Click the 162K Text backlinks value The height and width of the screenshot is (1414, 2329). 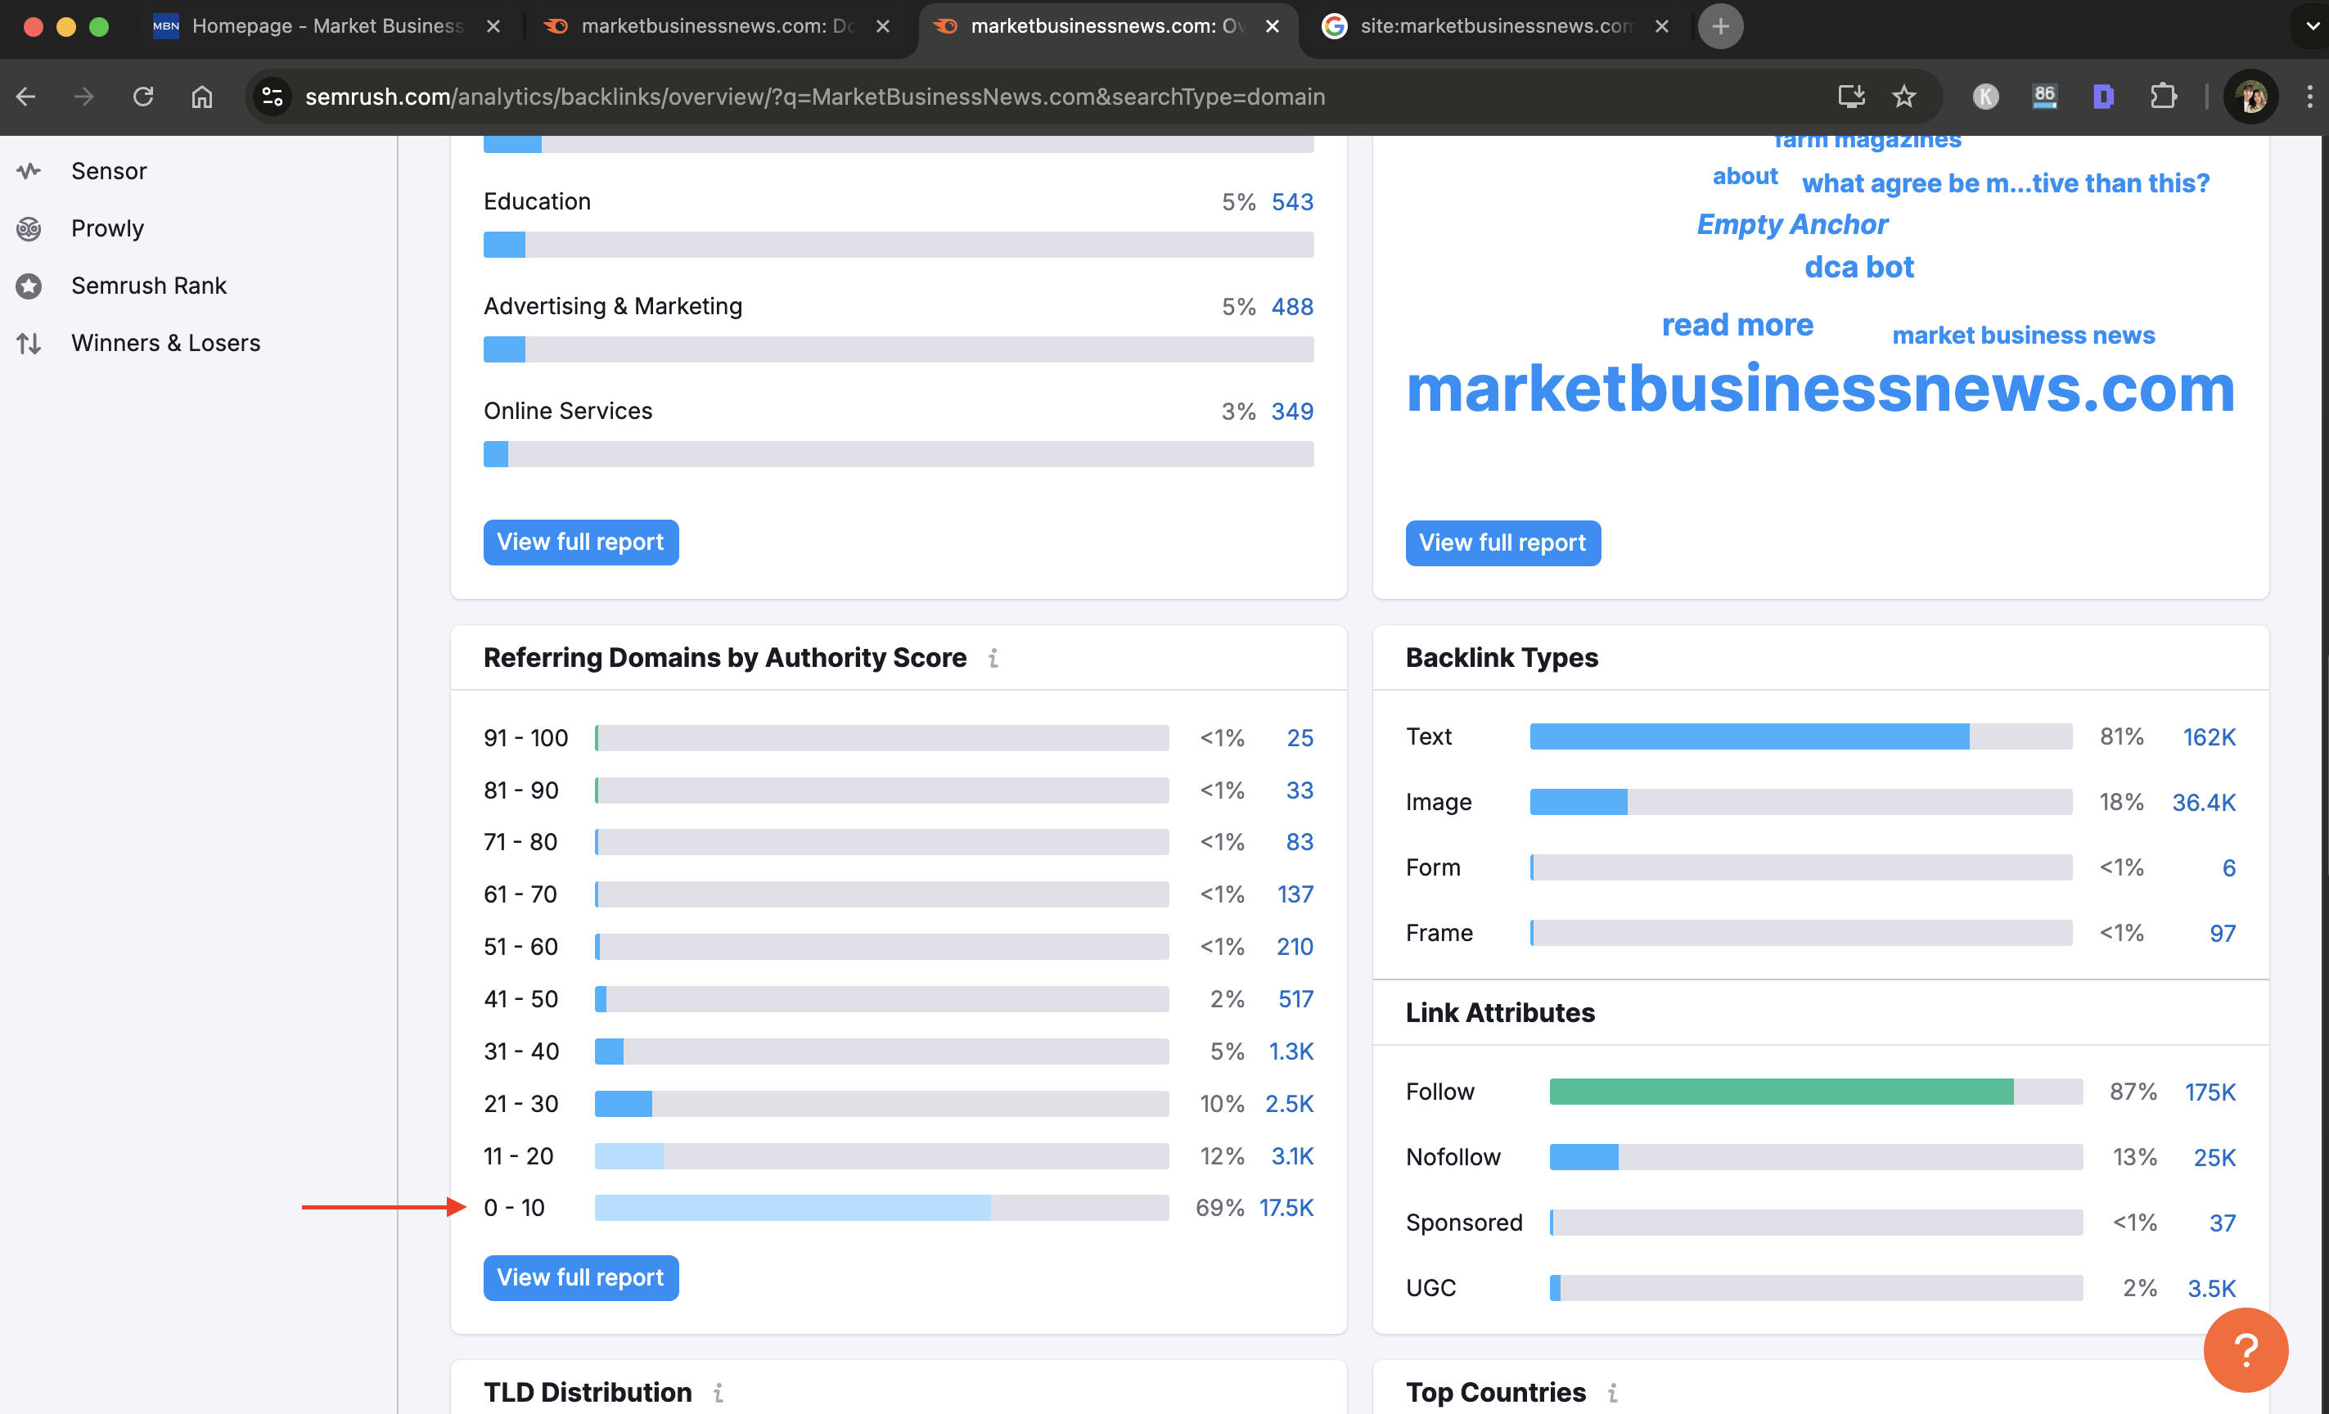[2209, 737]
